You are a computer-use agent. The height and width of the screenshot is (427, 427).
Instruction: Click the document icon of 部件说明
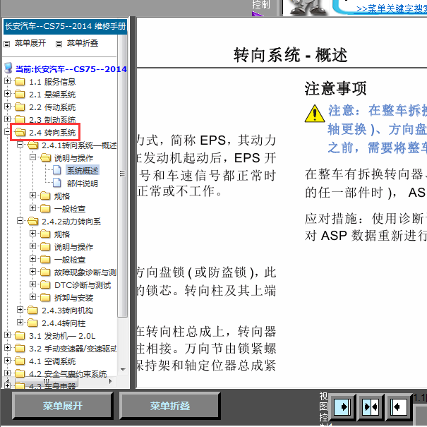[x=56, y=183]
